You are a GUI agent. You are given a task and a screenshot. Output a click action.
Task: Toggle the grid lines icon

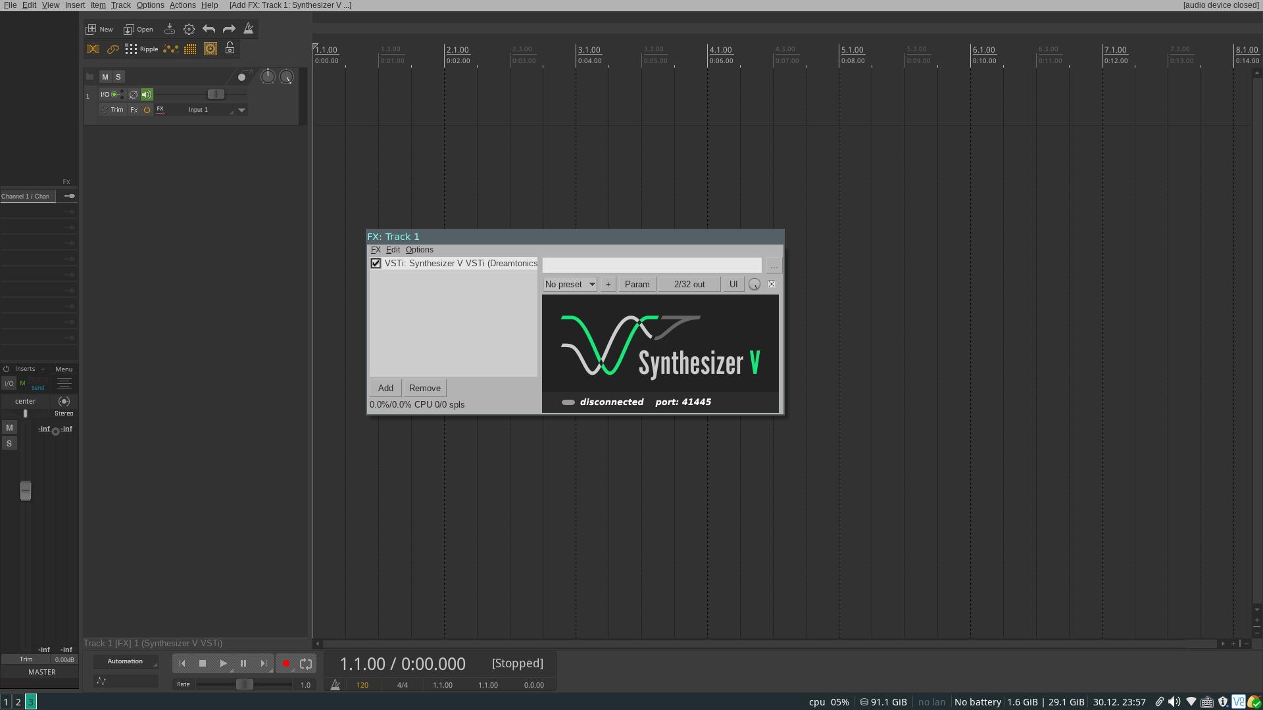tap(190, 49)
